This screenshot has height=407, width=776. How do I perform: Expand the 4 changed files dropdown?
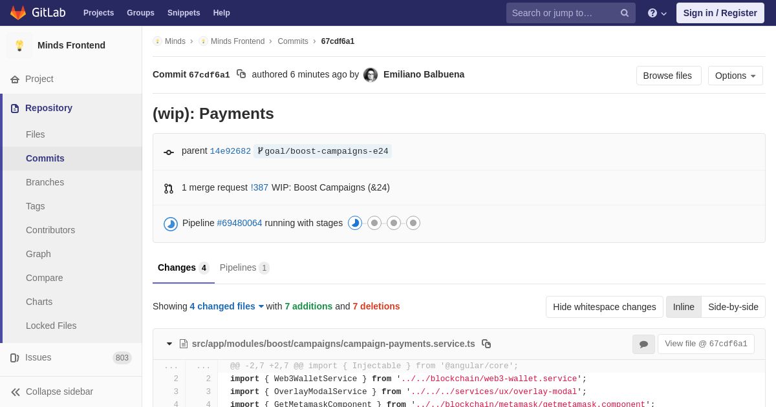pyautogui.click(x=227, y=306)
